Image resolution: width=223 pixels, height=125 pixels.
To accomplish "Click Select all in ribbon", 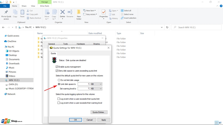I will [x=126, y=11].
